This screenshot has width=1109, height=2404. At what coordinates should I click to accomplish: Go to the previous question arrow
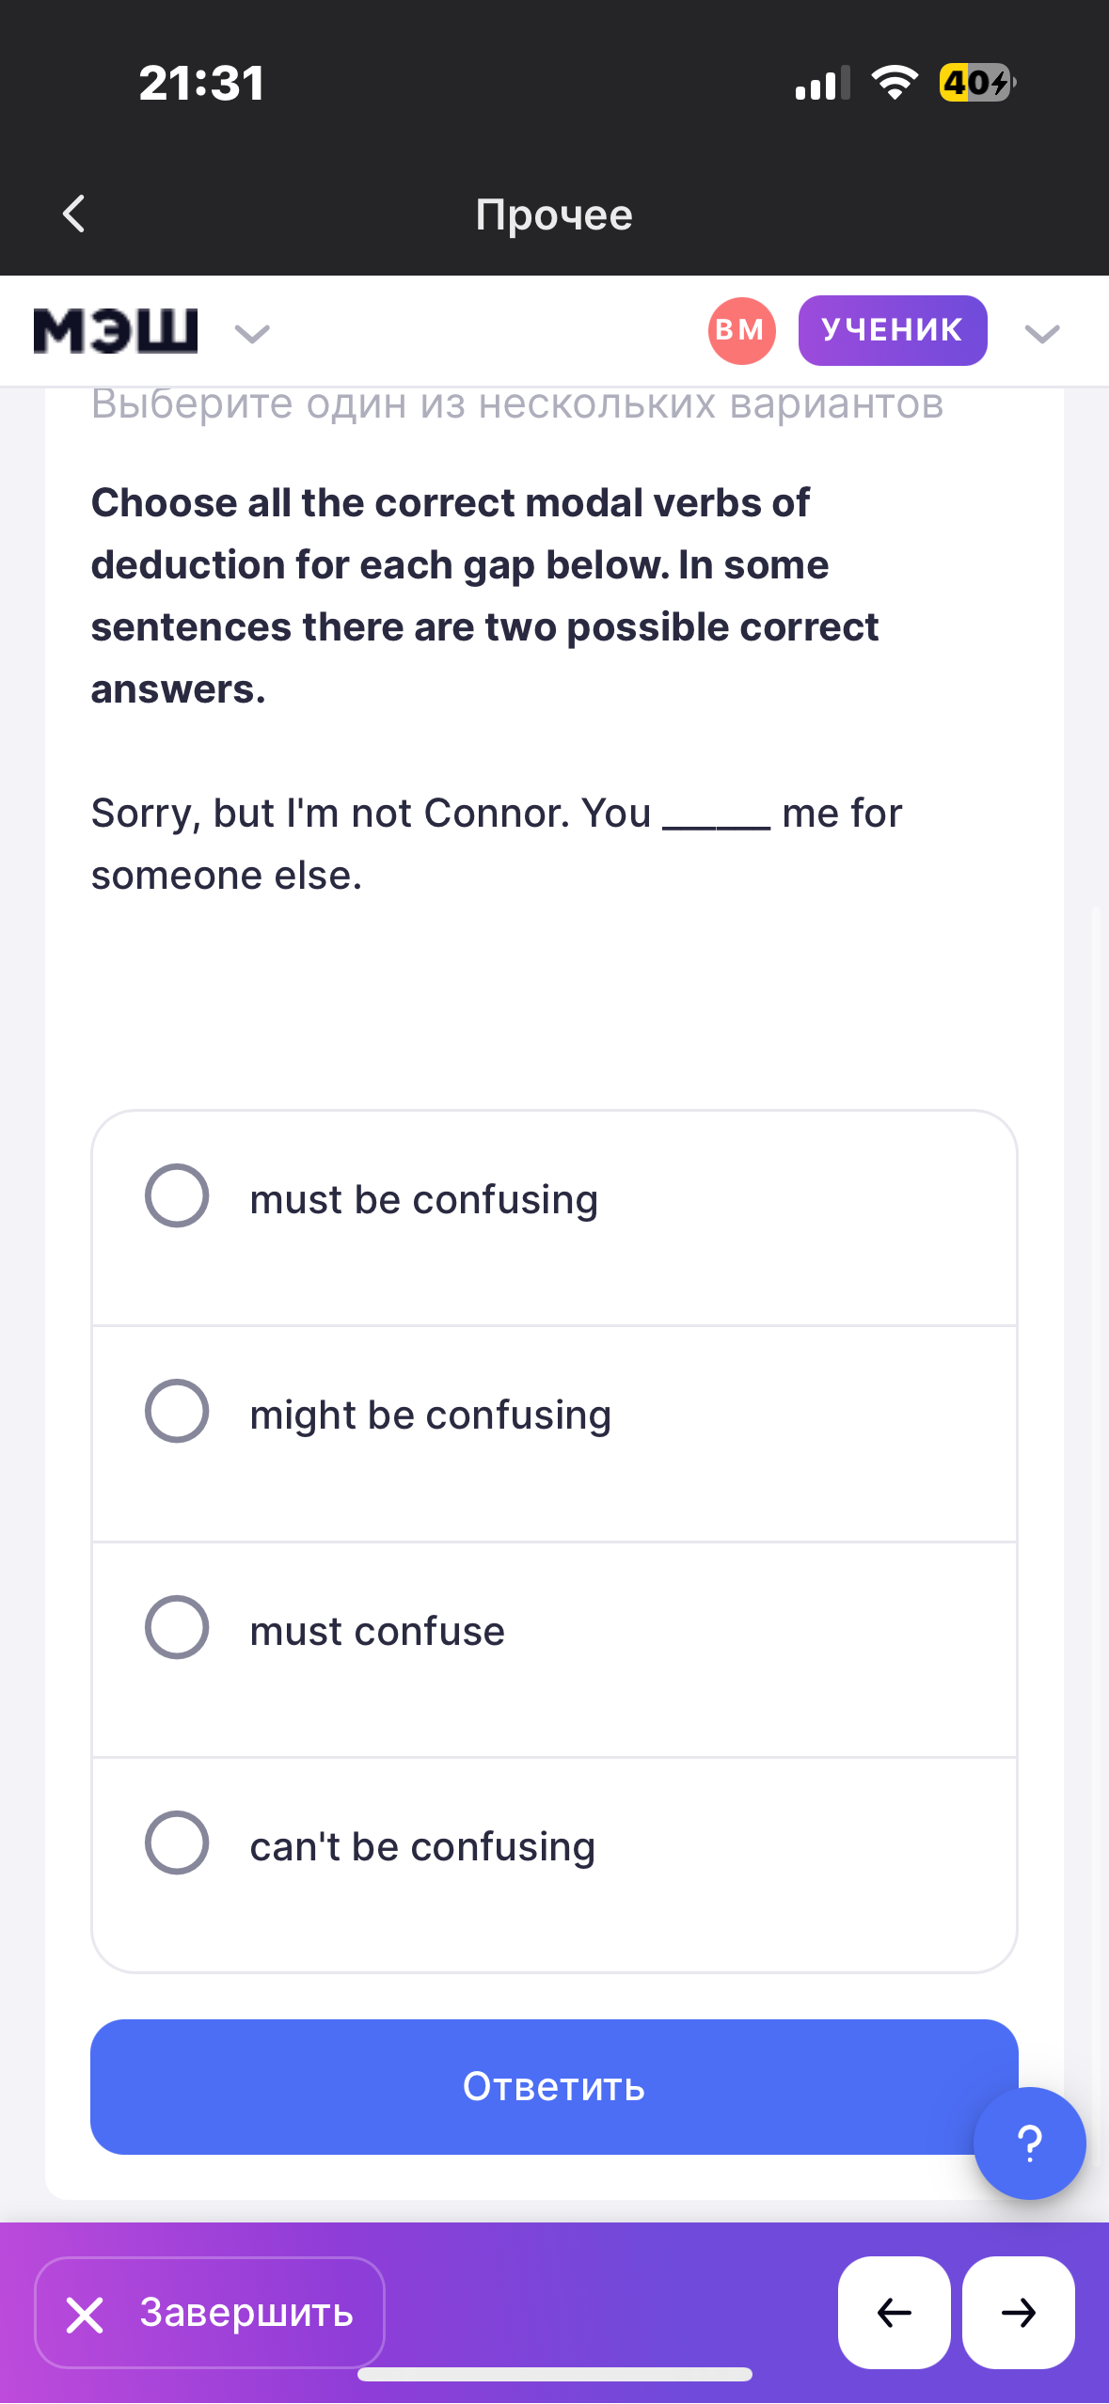coord(894,2311)
